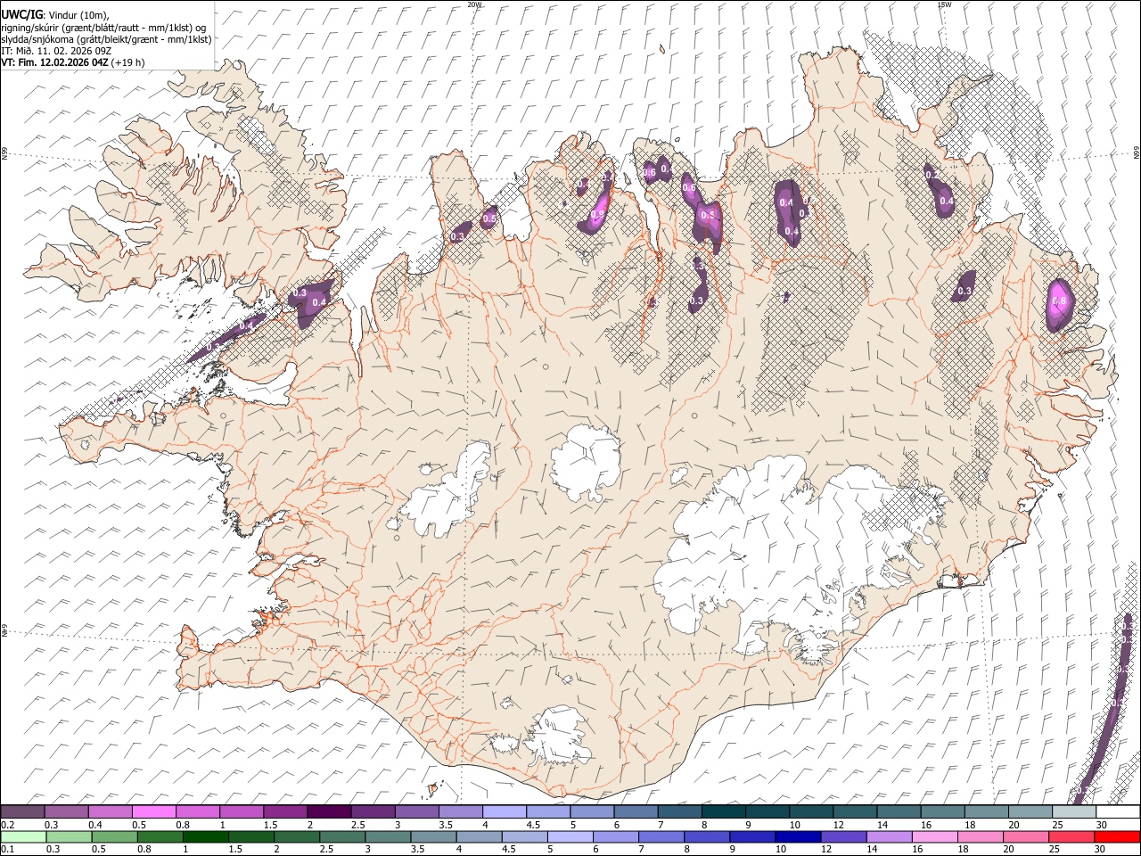Click the white Langjökull glacier west of Hofsjökull
Viewport: 1141px width, 856px height.
pos(450,495)
